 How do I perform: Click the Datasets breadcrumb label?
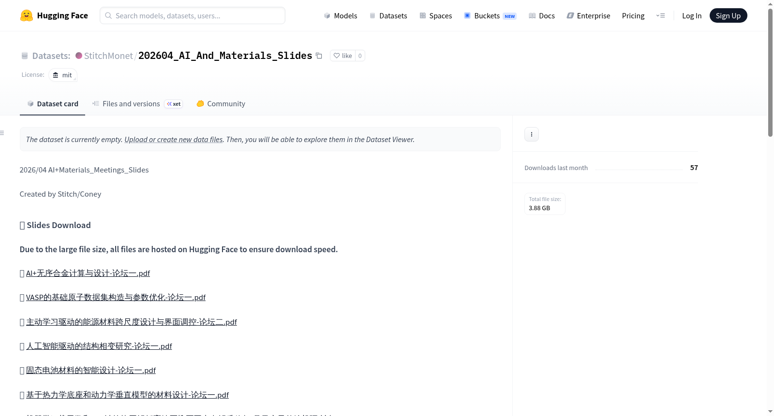[51, 56]
